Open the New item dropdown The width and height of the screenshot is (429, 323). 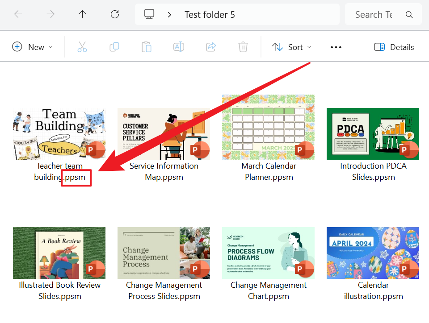click(32, 47)
